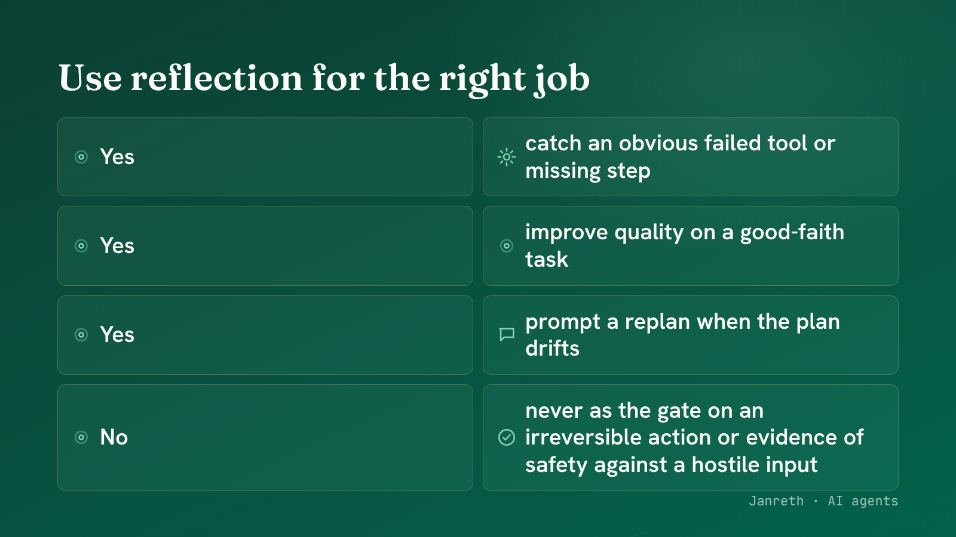Click the Janreth · AI agents footer
This screenshot has width=956, height=537.
(x=823, y=501)
